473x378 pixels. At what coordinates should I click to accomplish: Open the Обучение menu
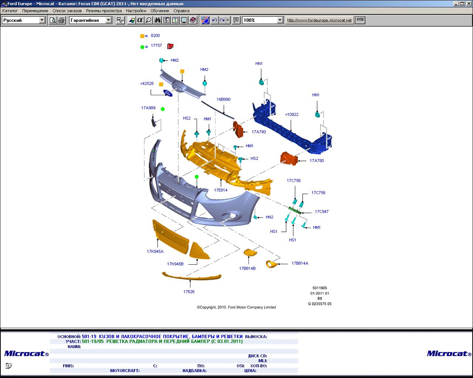click(x=160, y=11)
